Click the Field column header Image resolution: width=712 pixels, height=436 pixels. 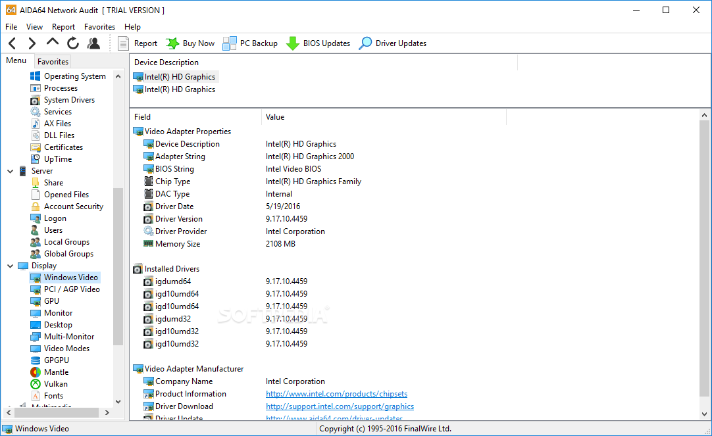pyautogui.click(x=195, y=117)
